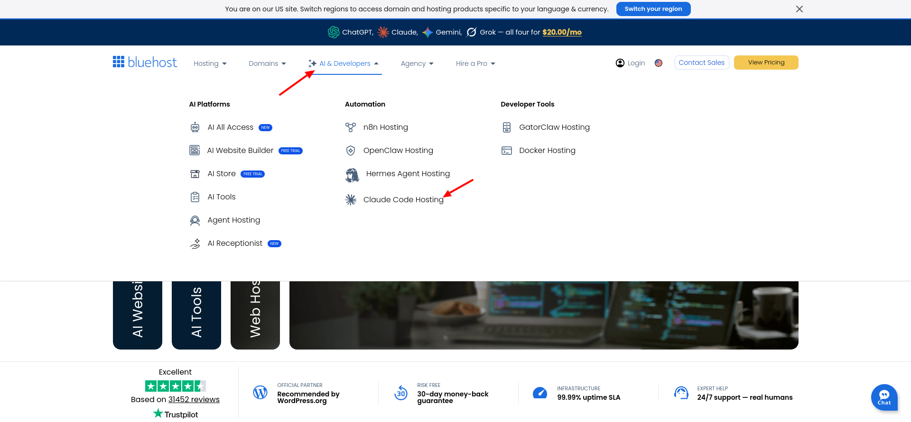Expand the Hosting menu
The height and width of the screenshot is (422, 911).
[210, 63]
